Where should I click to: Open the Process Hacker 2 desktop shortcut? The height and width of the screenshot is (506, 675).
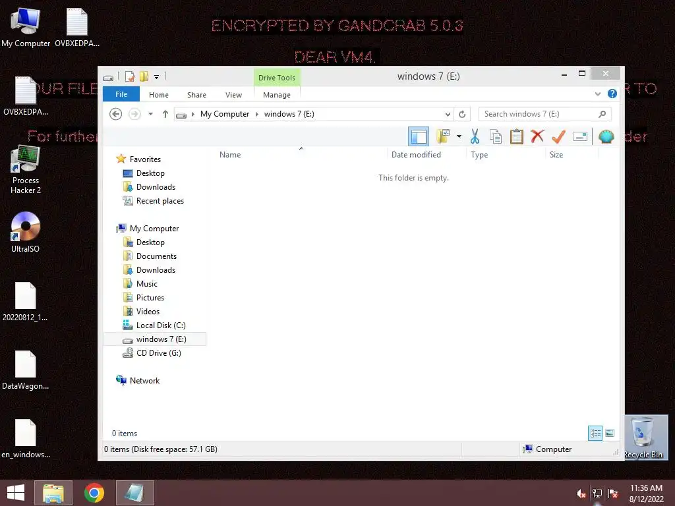coord(26,169)
